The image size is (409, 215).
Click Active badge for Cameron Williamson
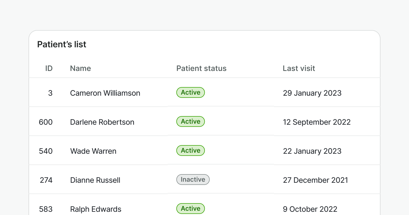191,92
